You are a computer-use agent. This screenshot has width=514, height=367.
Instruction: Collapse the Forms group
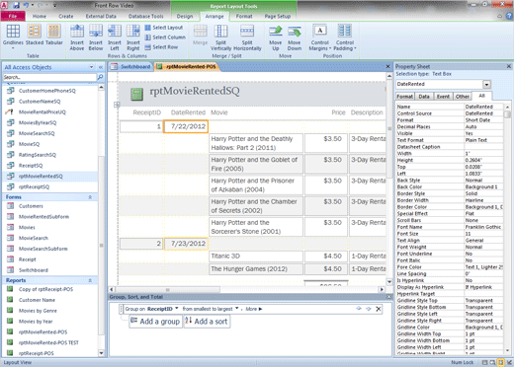[x=90, y=197]
